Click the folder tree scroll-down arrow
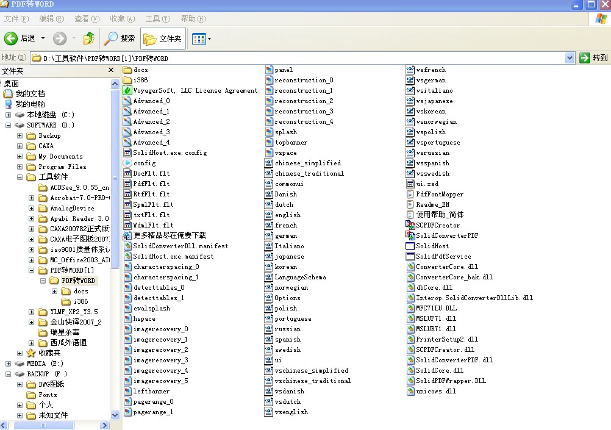 click(115, 415)
